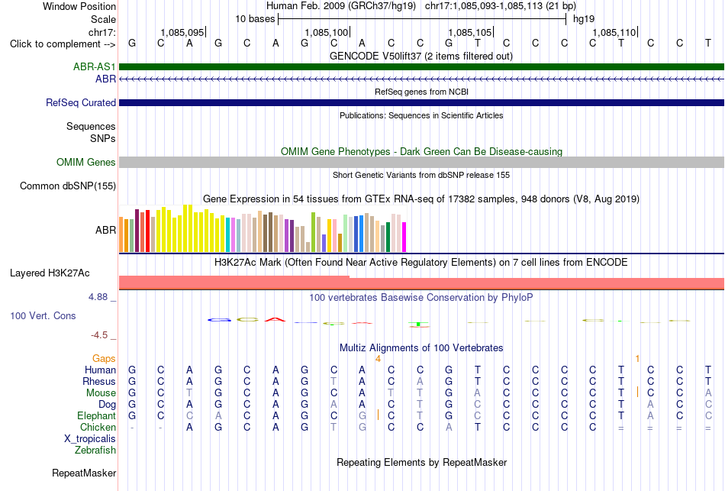
Task: Click the '10 bases' scale bar label
Action: pos(255,19)
